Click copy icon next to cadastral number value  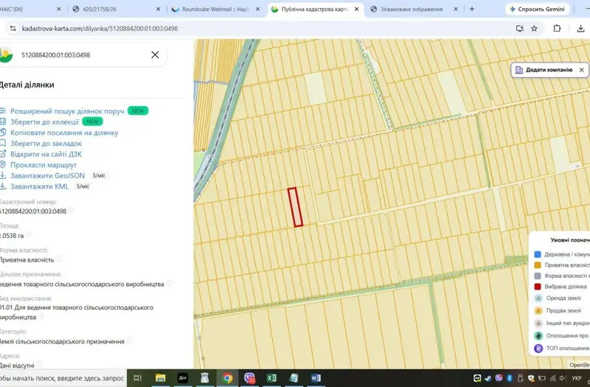(72, 211)
